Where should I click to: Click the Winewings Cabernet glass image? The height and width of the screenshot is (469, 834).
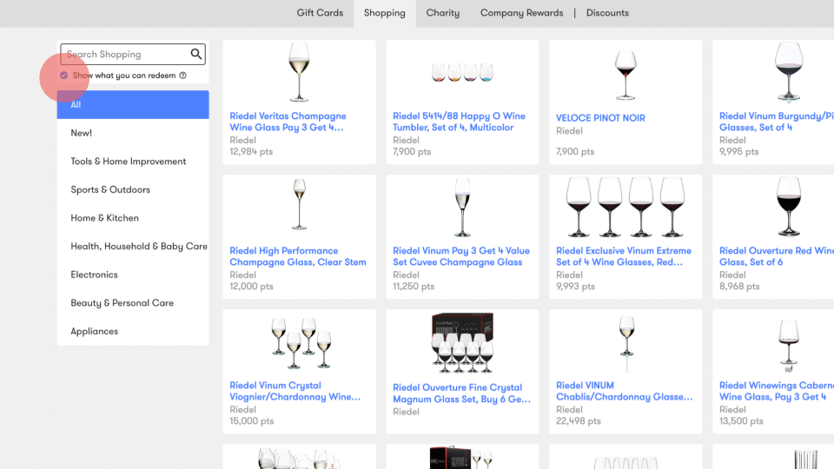coord(789,346)
